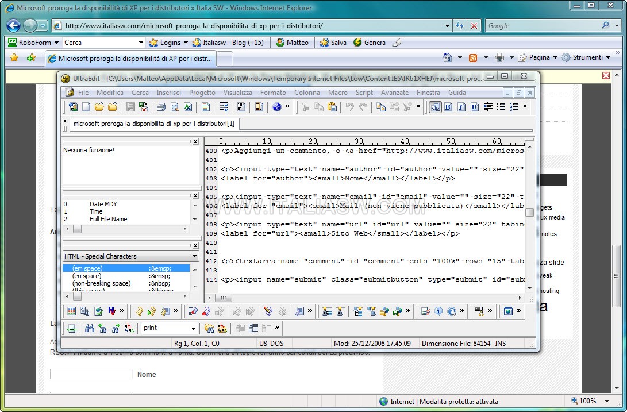Viewport: 627px width, 412px height.
Task: Click the Redo arrow icon in UltraEdit
Action: pos(363,107)
